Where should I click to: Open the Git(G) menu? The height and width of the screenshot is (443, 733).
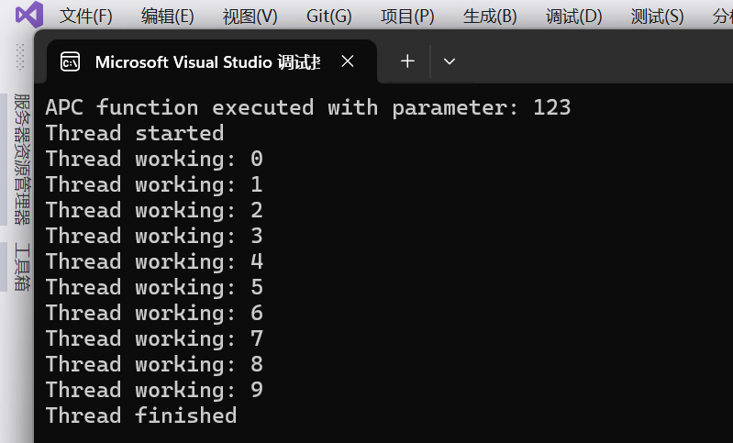point(328,16)
